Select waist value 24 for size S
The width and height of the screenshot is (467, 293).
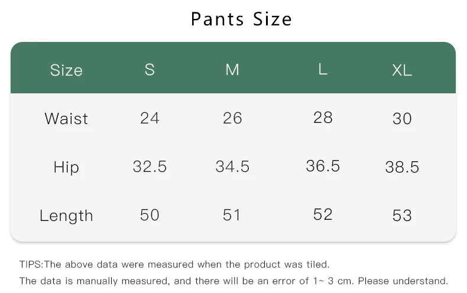(x=150, y=118)
